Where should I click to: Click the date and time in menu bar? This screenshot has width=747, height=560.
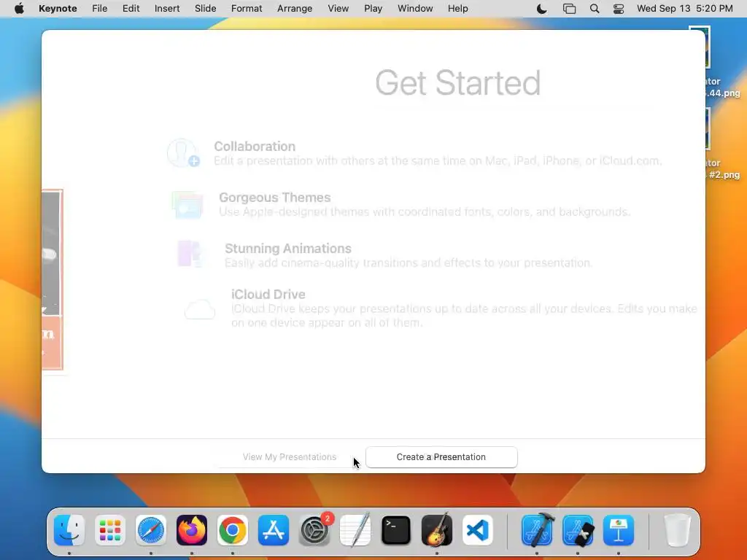[684, 9]
